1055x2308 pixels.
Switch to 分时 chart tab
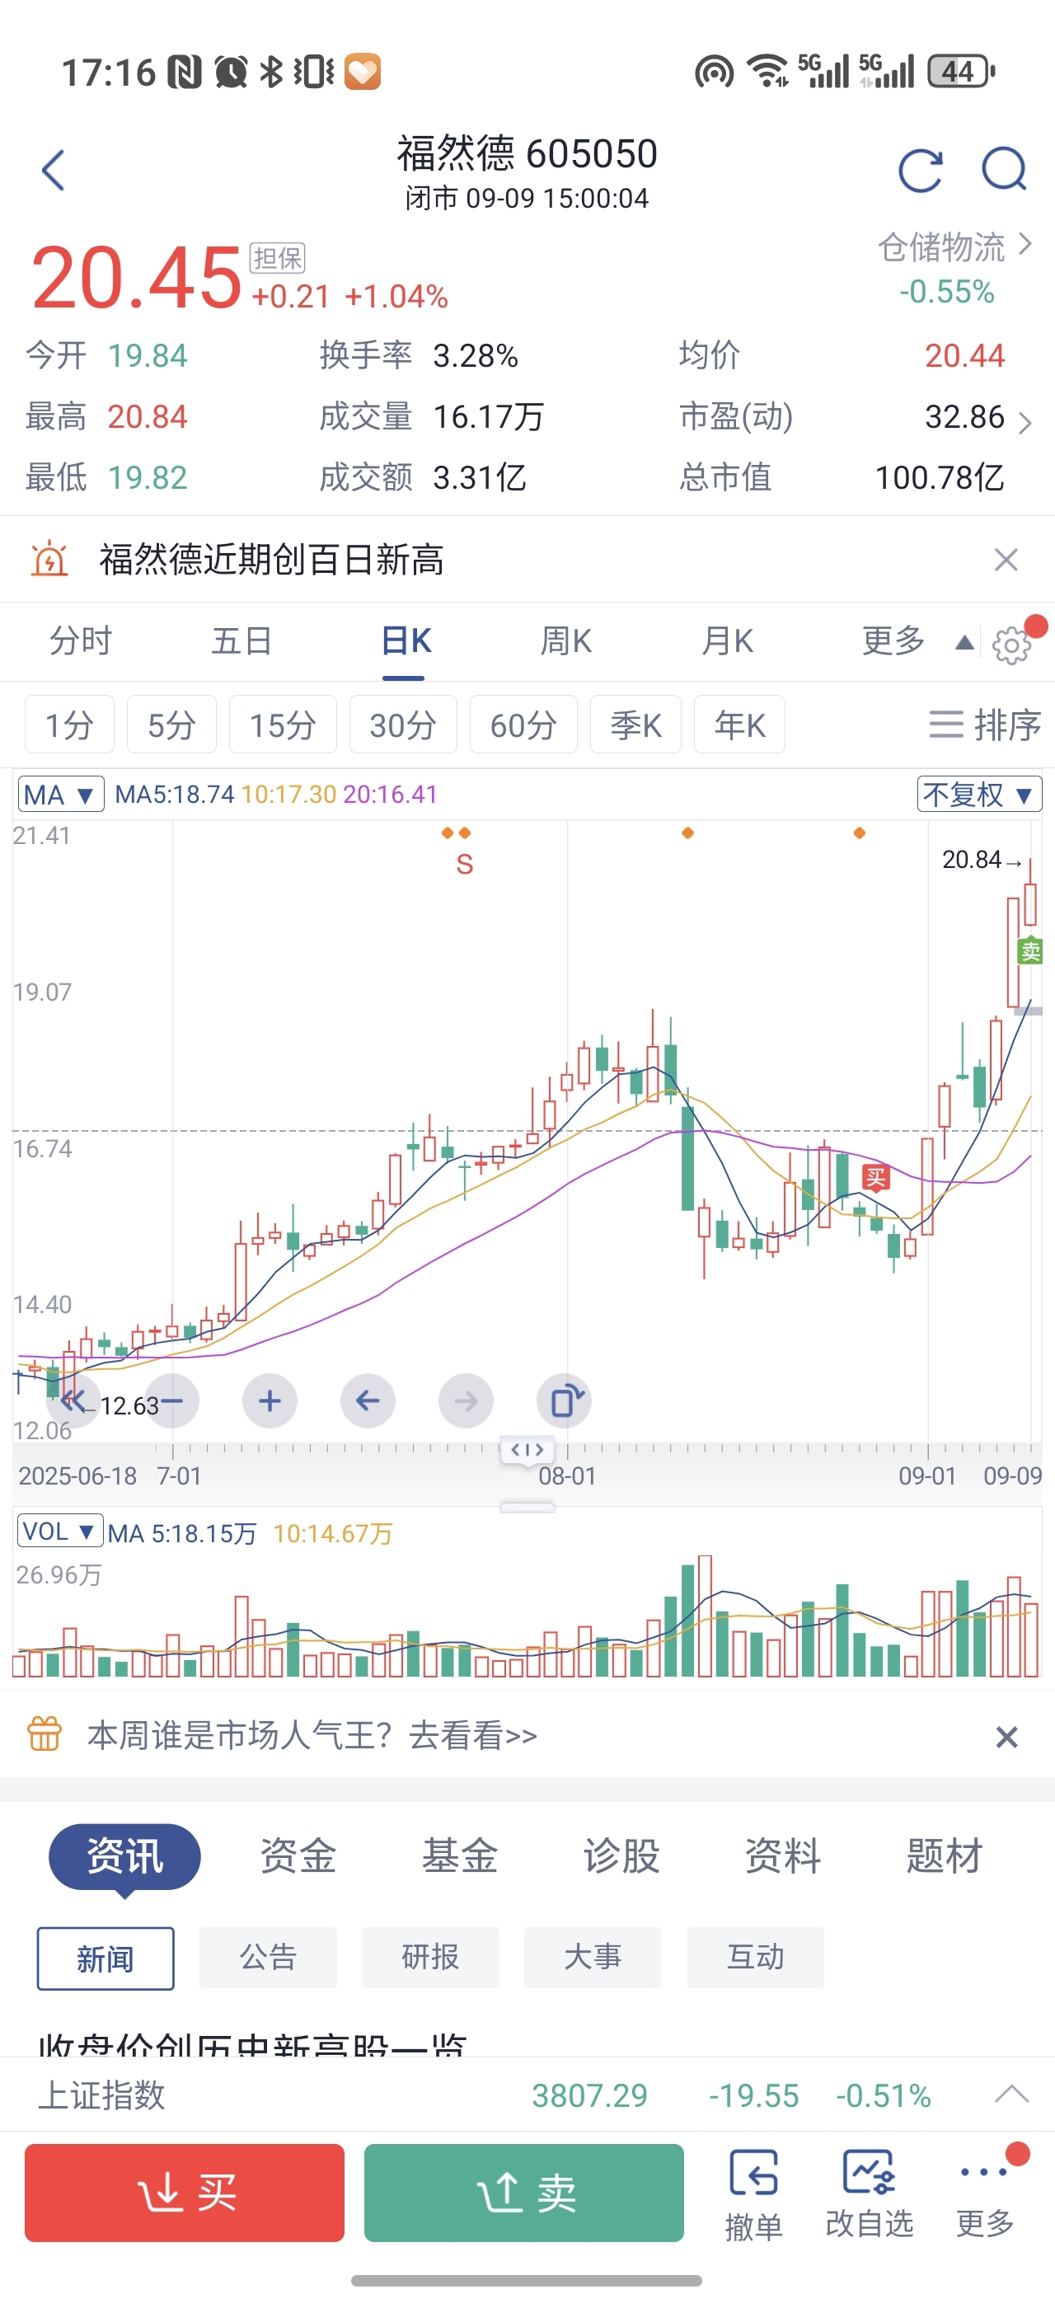click(x=81, y=641)
